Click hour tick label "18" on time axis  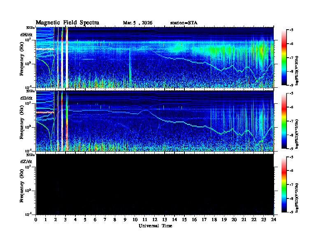[214, 220]
